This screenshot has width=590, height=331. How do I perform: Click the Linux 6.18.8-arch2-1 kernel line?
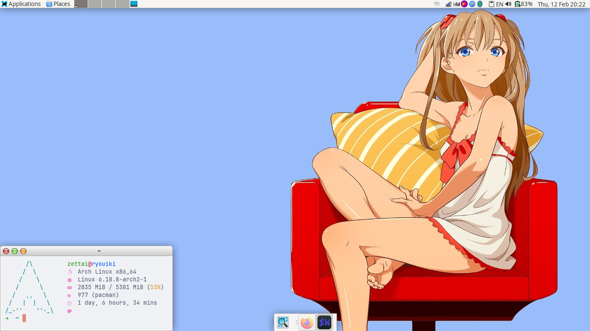pyautogui.click(x=107, y=279)
